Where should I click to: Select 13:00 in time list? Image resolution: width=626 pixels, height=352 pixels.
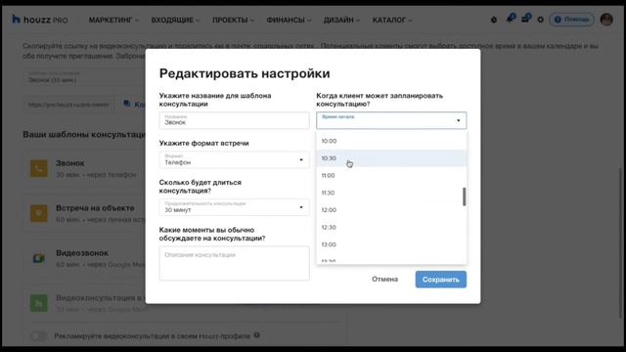tap(391, 244)
